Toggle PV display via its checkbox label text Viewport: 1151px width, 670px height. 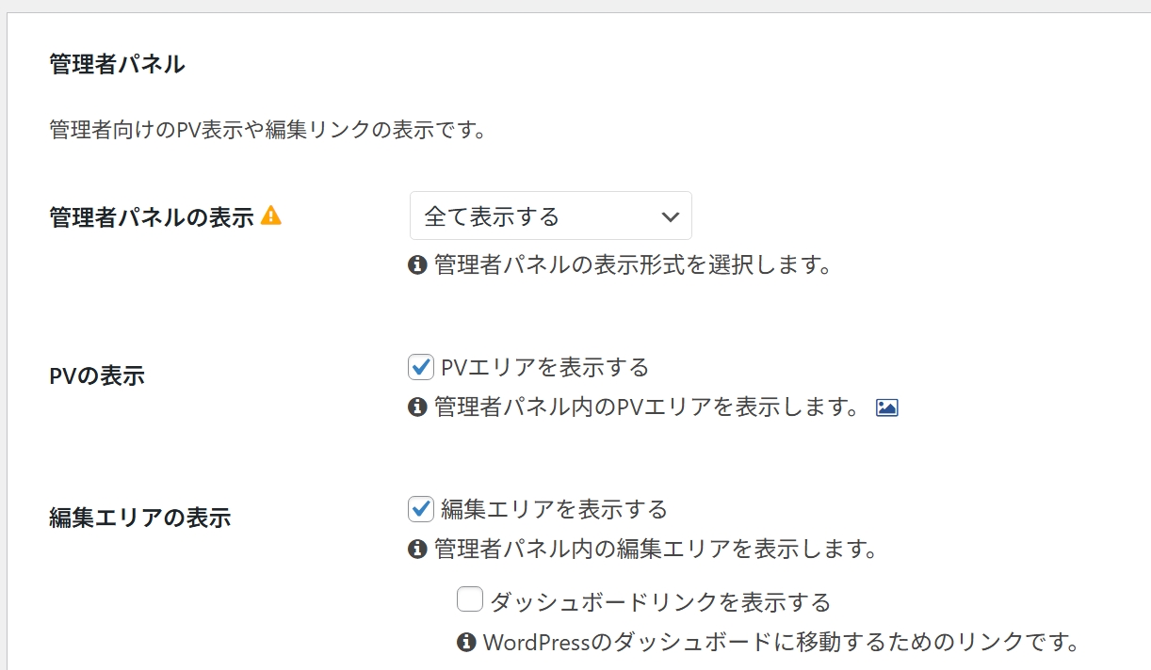(542, 368)
